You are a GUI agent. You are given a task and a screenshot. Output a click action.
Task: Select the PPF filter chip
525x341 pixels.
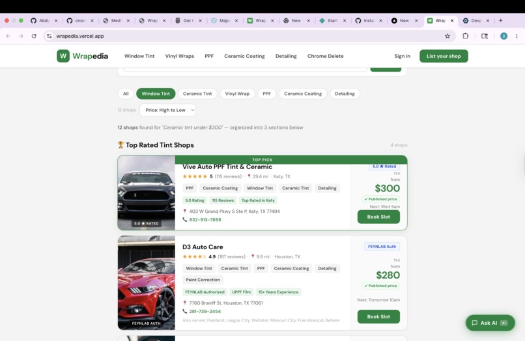click(x=266, y=94)
